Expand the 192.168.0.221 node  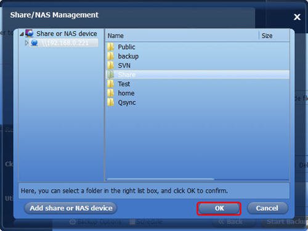[26, 43]
